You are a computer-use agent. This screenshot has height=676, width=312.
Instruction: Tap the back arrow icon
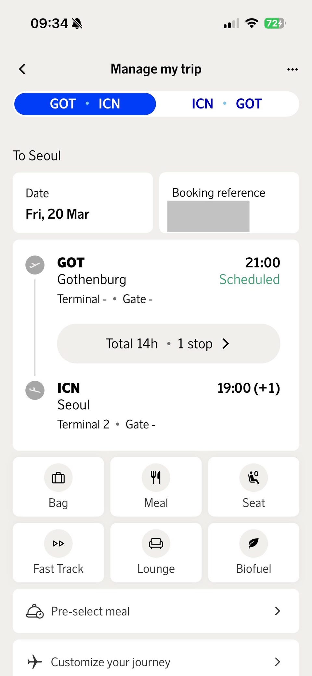pos(22,69)
